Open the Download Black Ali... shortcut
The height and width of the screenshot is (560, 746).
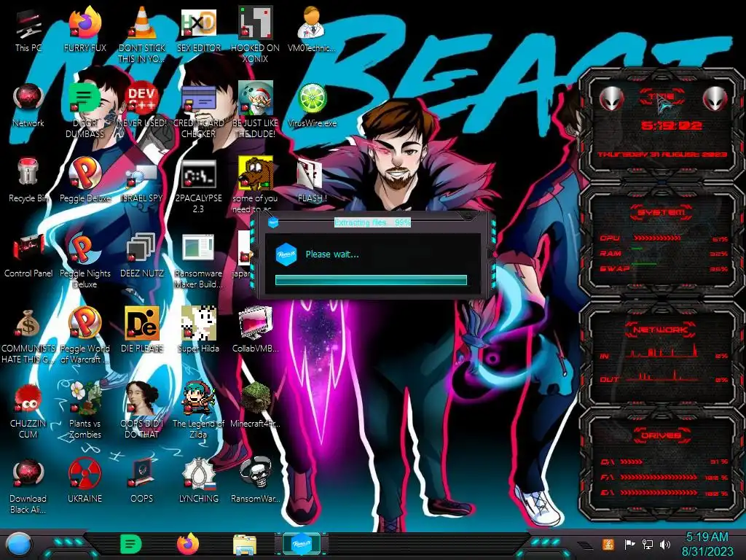[x=28, y=474]
